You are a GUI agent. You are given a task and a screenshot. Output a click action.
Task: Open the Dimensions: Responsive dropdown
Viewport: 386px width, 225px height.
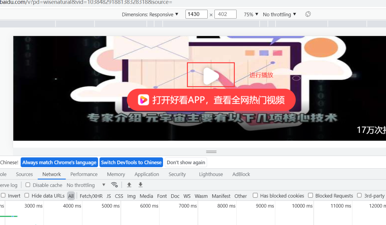point(150,14)
